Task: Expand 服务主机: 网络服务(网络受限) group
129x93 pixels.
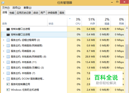Action: pos(4,45)
